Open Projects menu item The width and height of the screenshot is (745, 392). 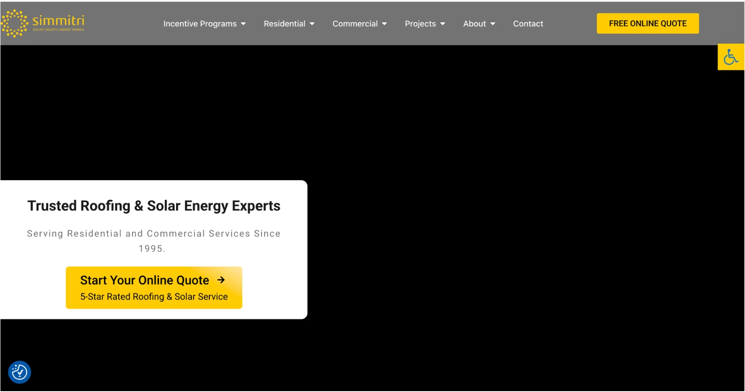(420, 24)
